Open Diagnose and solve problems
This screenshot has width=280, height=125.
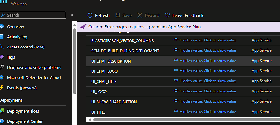coord(34,67)
